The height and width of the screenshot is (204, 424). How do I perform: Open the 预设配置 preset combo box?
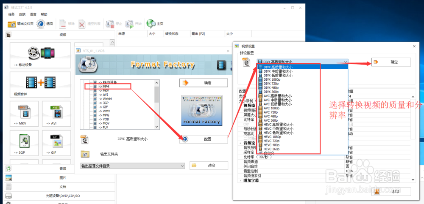pos(302,62)
